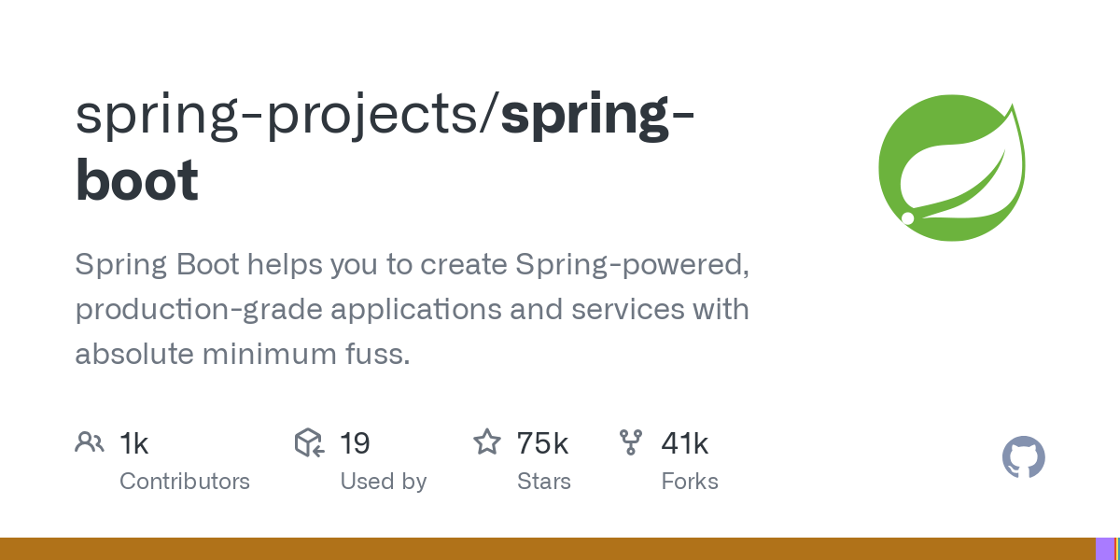Image resolution: width=1120 pixels, height=560 pixels.
Task: Click the 75k stars count
Action: (542, 443)
